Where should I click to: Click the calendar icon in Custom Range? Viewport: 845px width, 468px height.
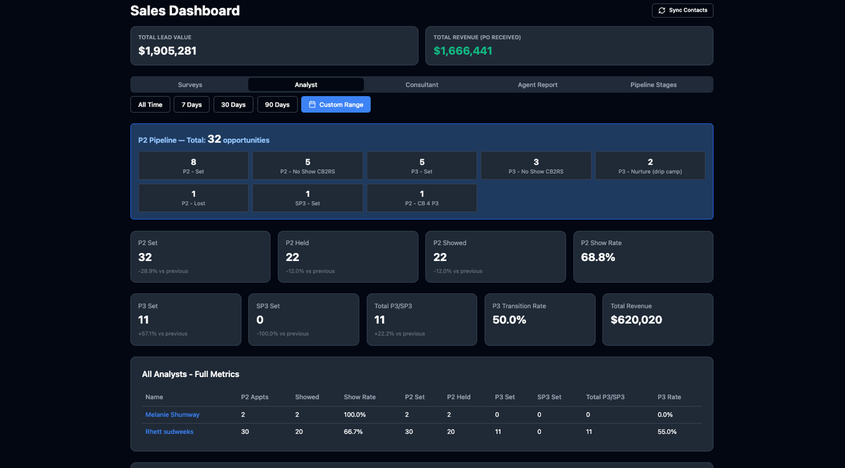312,104
